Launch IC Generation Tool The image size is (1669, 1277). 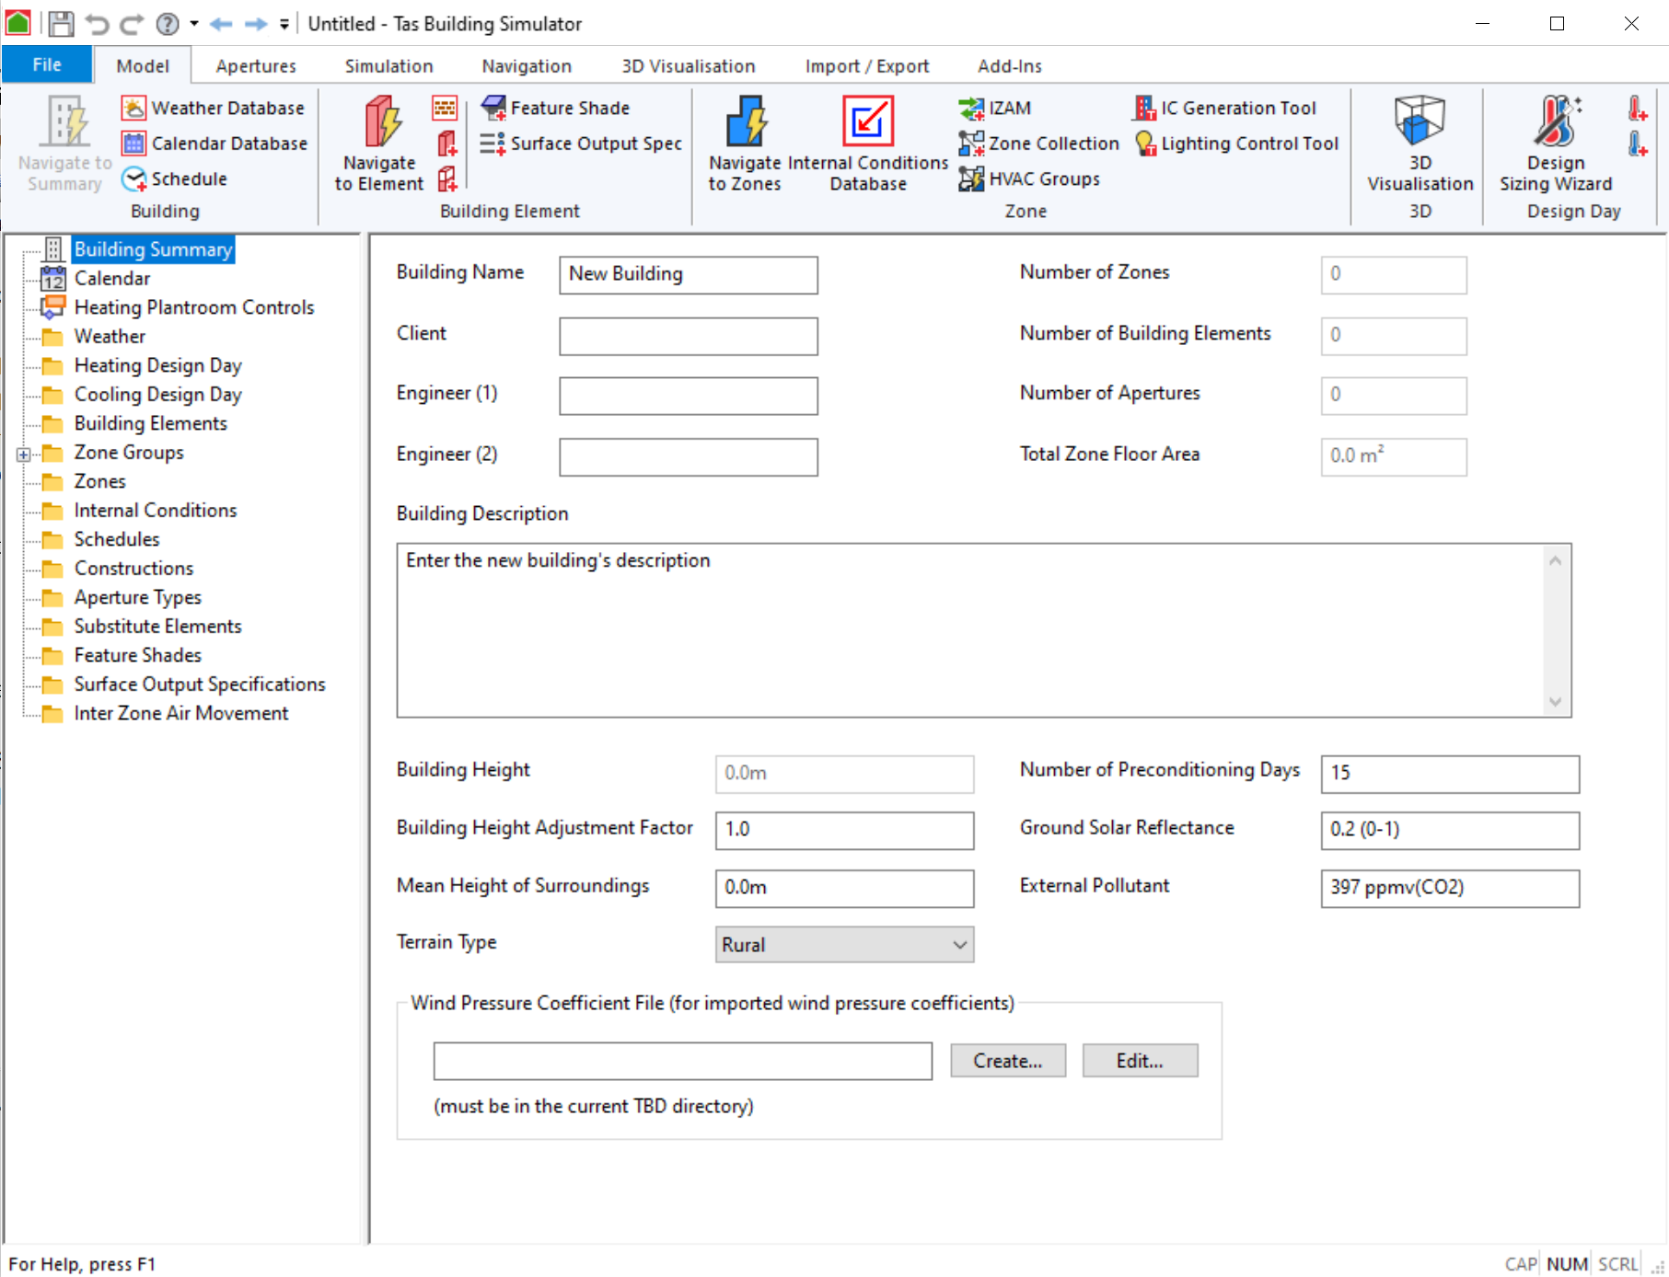click(1225, 108)
